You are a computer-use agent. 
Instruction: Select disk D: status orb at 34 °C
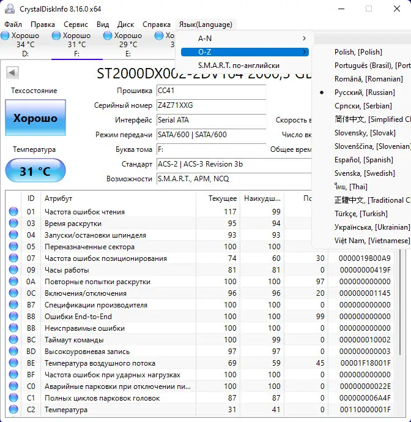(x=5, y=36)
